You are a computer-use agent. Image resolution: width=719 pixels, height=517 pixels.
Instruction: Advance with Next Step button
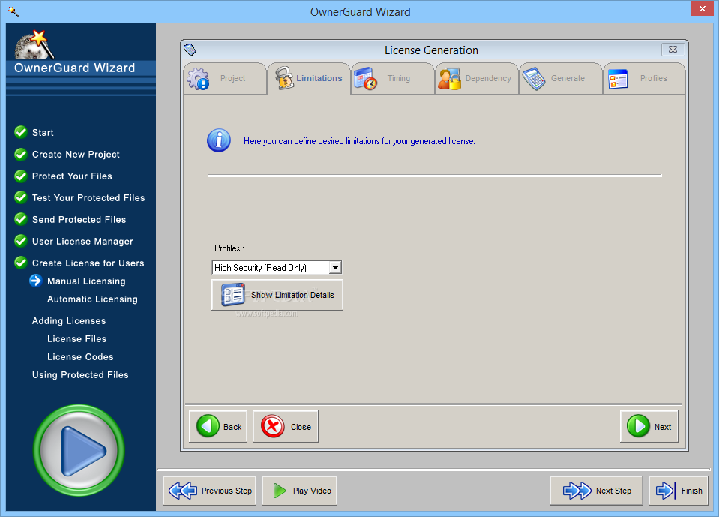pos(596,491)
